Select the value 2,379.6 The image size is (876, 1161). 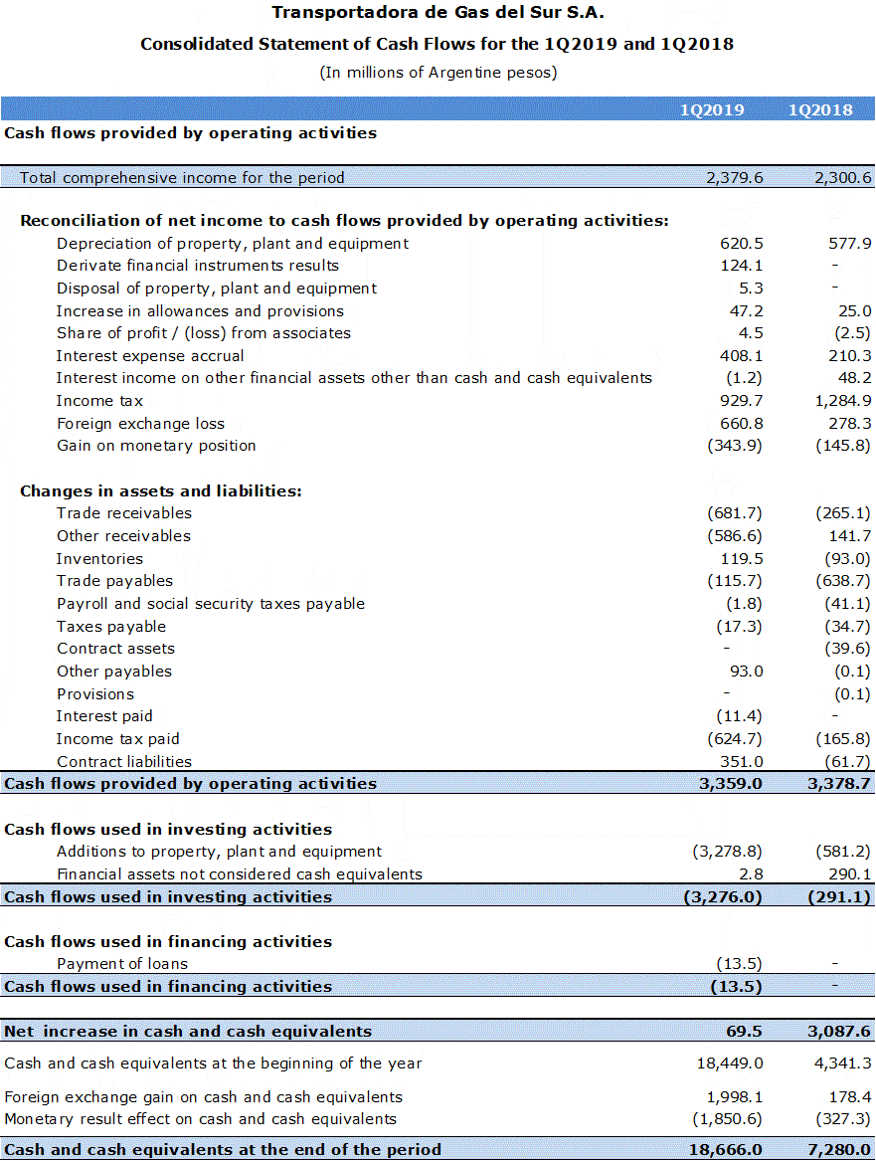(734, 178)
